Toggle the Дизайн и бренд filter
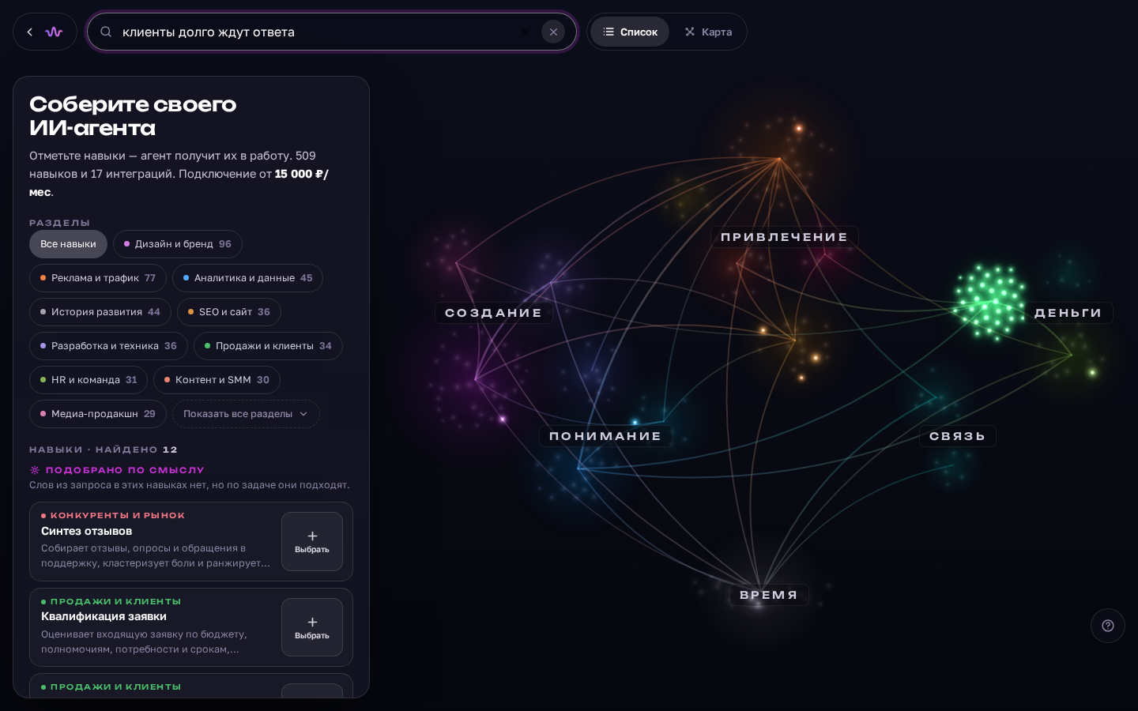The height and width of the screenshot is (711, 1138). click(x=178, y=244)
